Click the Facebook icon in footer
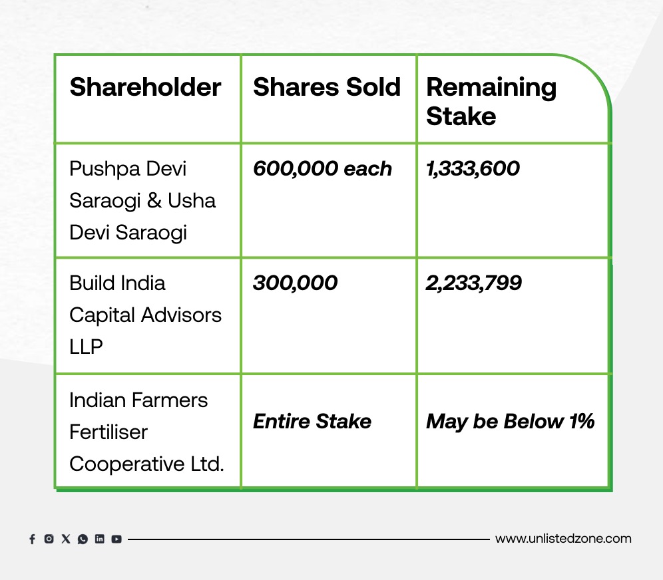Viewport: 663px width, 580px height. 32,539
